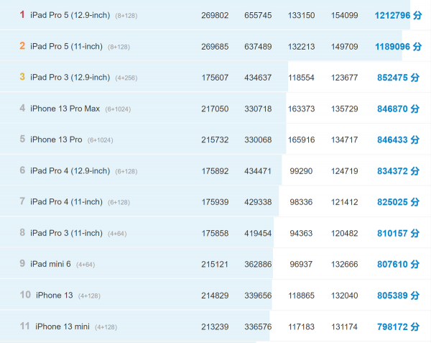Click the value 419454
The width and height of the screenshot is (431, 343).
(258, 234)
